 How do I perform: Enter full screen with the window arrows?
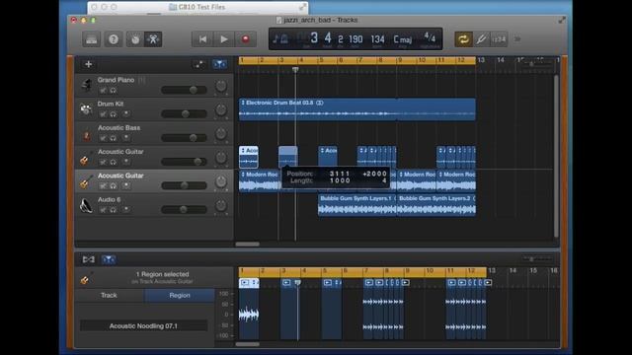coord(562,20)
